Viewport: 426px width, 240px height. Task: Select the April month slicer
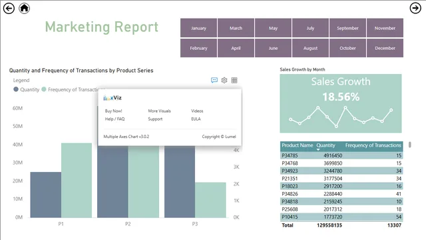236,48
